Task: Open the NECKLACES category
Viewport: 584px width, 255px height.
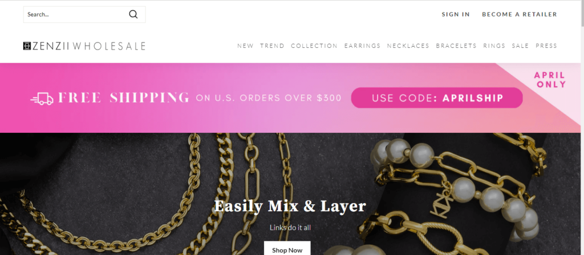Action: [x=408, y=46]
